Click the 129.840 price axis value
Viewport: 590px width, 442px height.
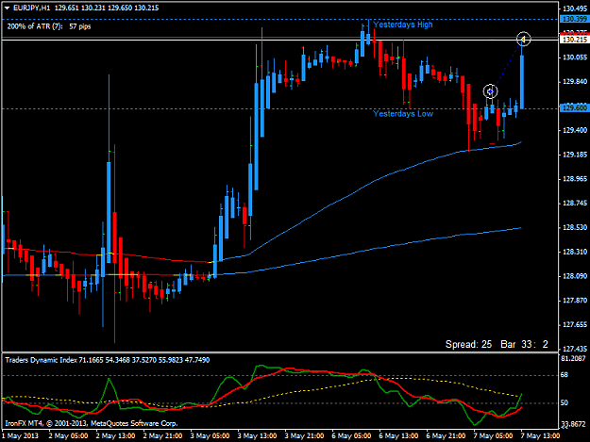575,81
